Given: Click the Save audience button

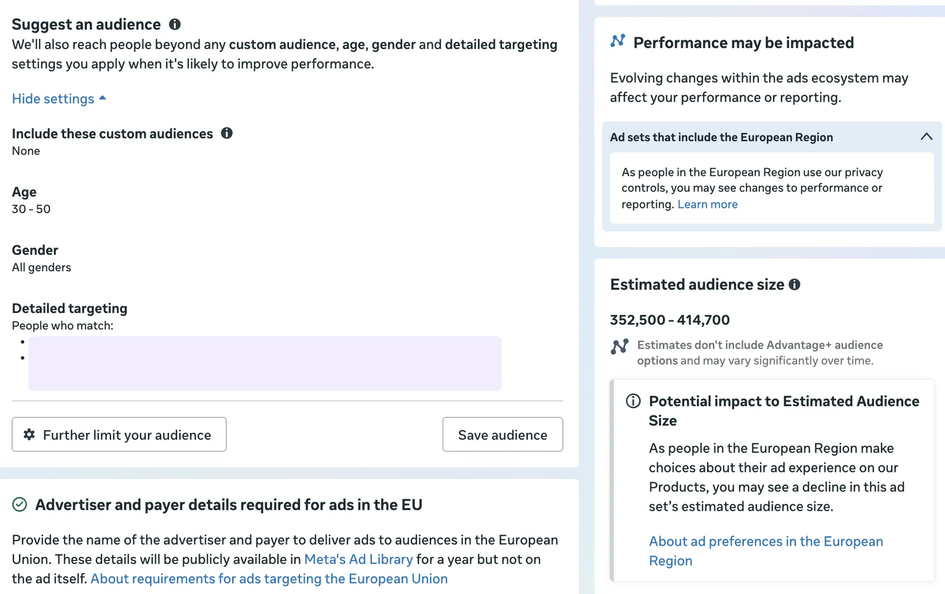Looking at the screenshot, I should click(x=503, y=435).
